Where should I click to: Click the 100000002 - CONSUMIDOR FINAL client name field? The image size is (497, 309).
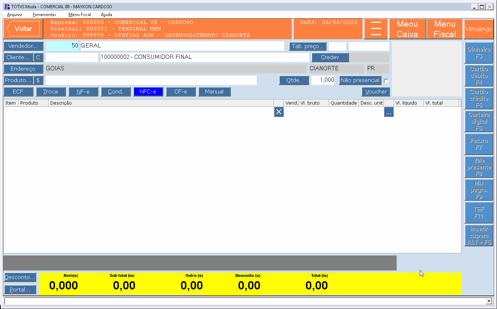(x=205, y=57)
